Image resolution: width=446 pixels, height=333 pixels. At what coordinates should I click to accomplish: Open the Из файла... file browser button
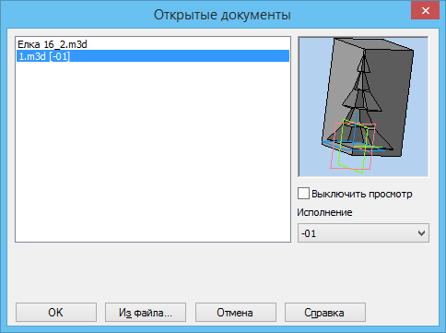[x=146, y=313]
